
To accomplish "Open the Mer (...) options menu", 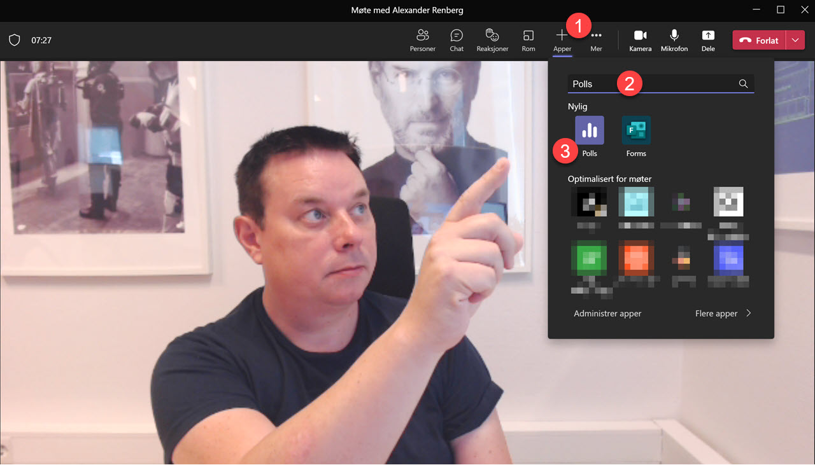I will (595, 39).
